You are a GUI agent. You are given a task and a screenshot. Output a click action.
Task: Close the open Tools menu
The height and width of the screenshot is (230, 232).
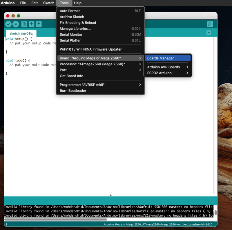(64, 3)
